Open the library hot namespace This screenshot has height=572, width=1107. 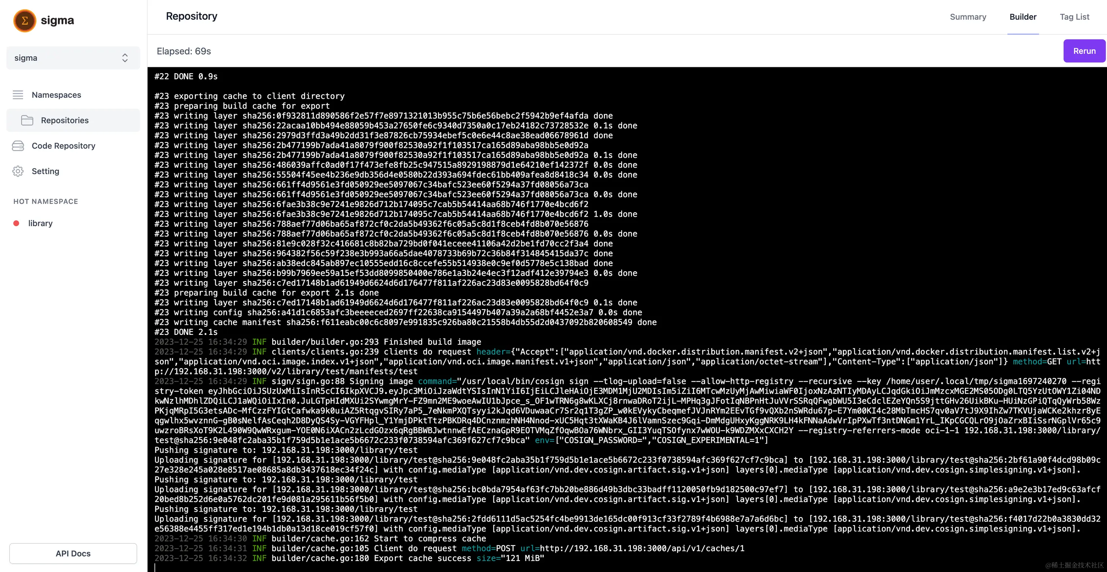point(40,223)
